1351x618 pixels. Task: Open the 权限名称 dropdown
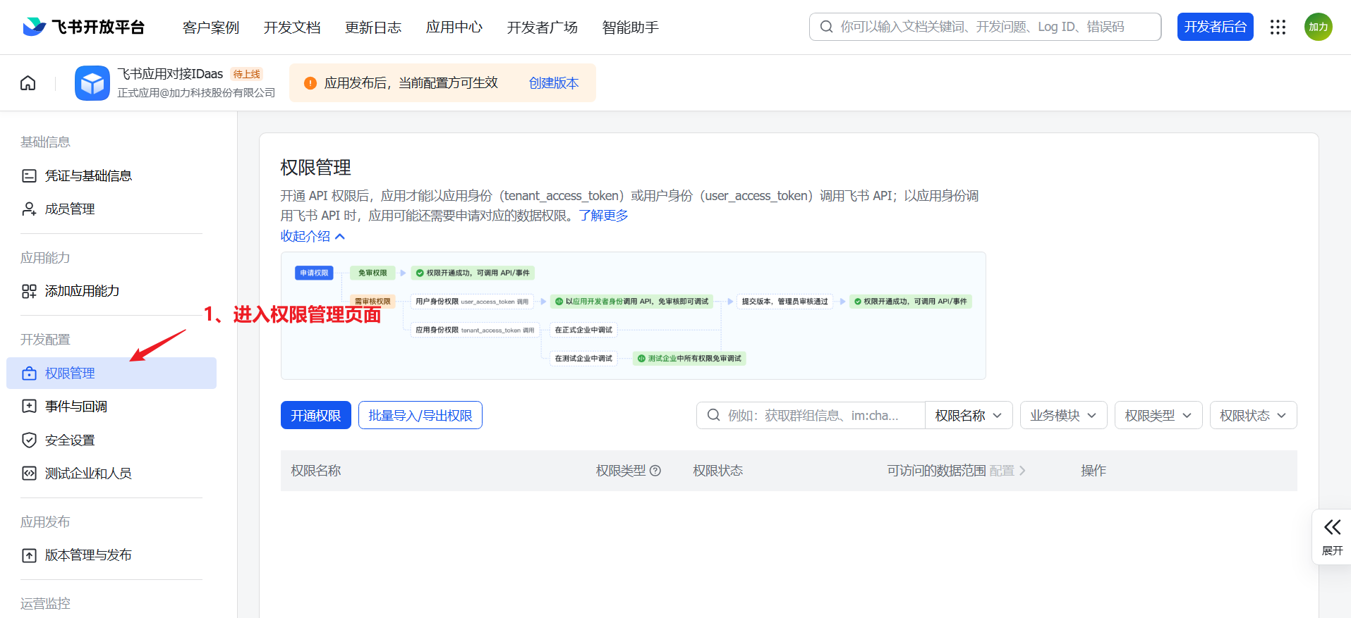coord(968,416)
